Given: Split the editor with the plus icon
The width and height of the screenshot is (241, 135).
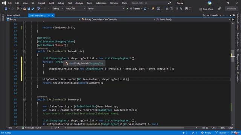Looking at the screenshot, I should (233, 19).
